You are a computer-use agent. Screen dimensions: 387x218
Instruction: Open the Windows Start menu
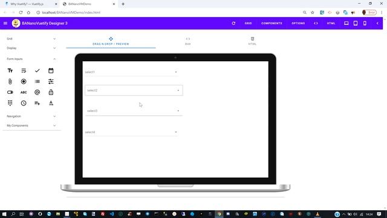(4, 214)
